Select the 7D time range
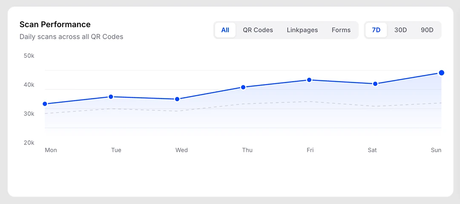This screenshot has width=460, height=204. (376, 30)
